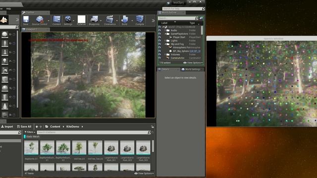This screenshot has width=317, height=178.
Task: Collapse the Sky and Fog folder
Action: [x=165, y=44]
